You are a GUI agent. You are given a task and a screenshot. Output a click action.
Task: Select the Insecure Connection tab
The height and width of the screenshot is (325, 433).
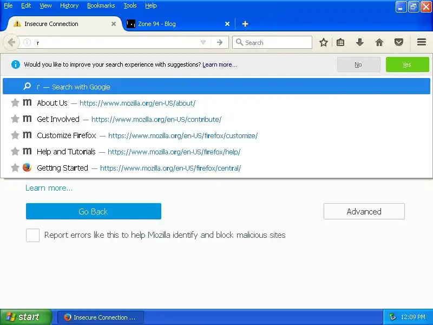tap(64, 24)
